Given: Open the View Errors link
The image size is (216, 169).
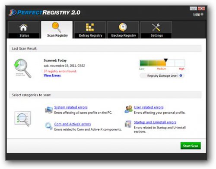Looking at the screenshot, I should pyautogui.click(x=52, y=75).
